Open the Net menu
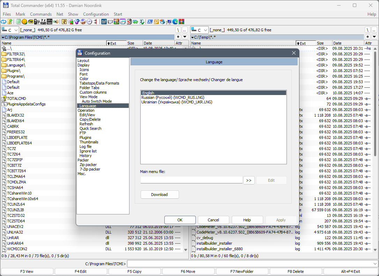The height and width of the screenshot is (276, 379). click(x=60, y=14)
